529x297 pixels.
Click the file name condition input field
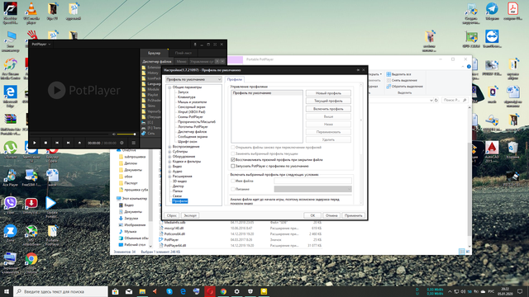[x=312, y=181]
